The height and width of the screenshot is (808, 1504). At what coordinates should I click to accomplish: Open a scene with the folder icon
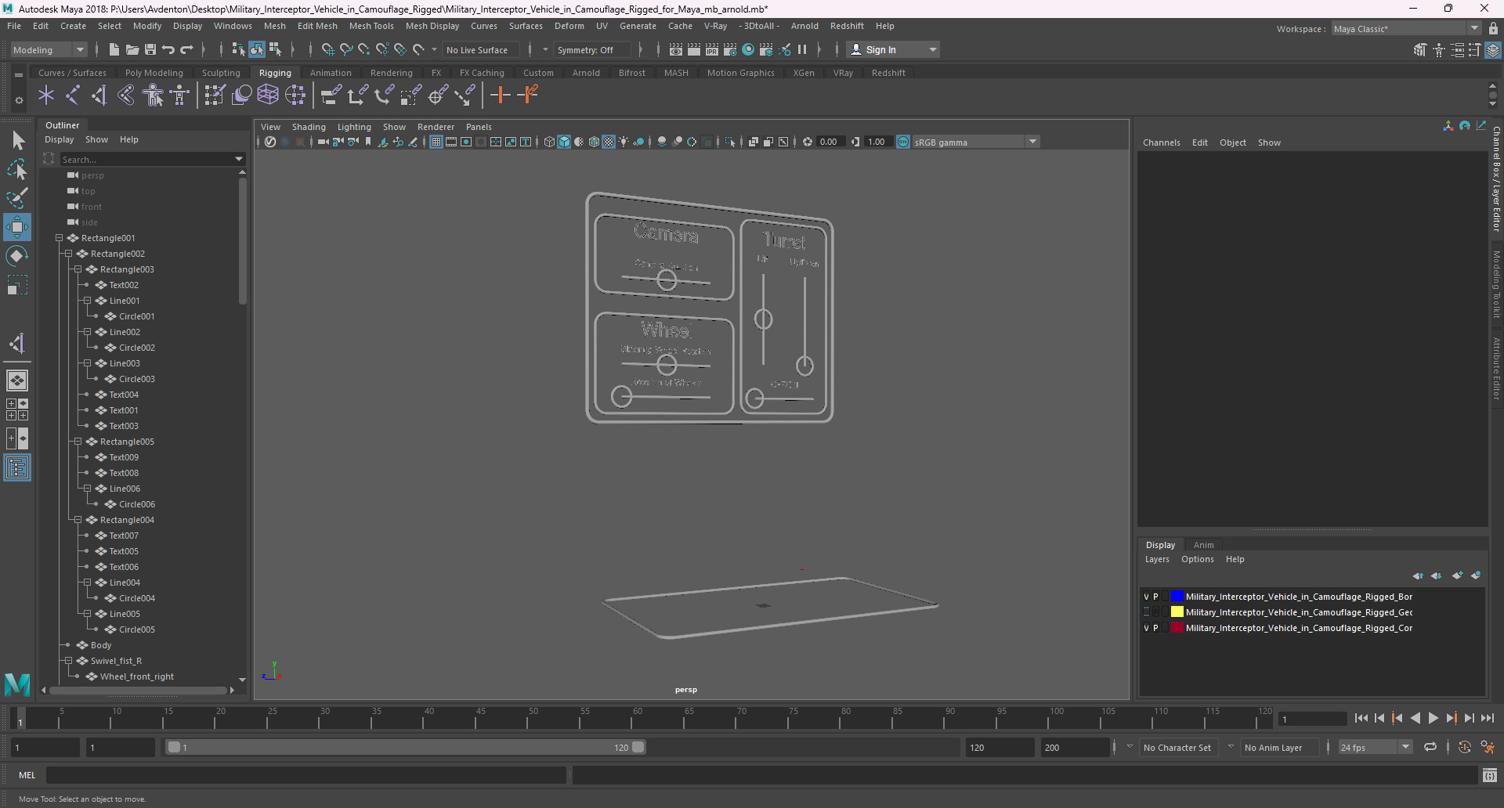click(x=132, y=49)
